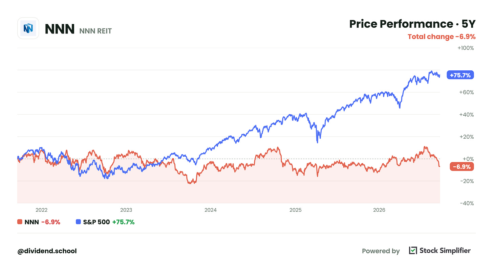Image resolution: width=493 pixels, height=277 pixels.
Task: Click the Stock Simplifier checkmark logo icon
Action: click(x=413, y=251)
